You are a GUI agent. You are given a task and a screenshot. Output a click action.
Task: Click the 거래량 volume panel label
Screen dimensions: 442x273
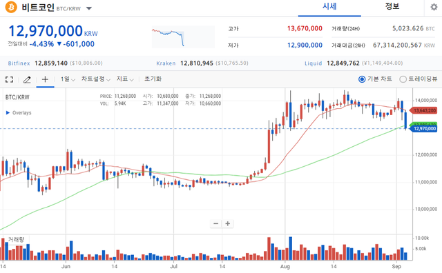[17, 239]
